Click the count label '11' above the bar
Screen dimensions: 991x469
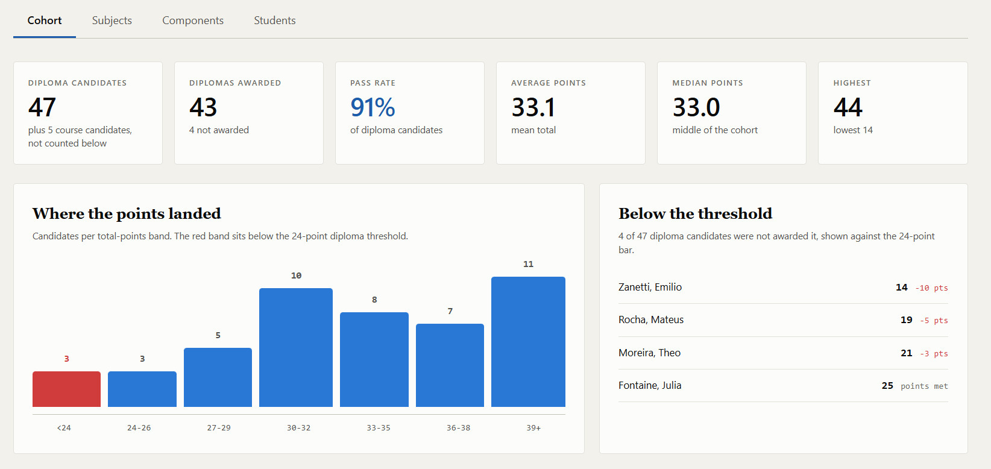pyautogui.click(x=528, y=264)
